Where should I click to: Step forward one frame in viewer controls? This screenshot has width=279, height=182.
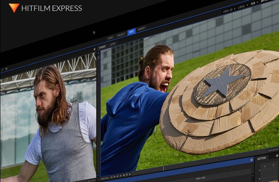[127, 176]
